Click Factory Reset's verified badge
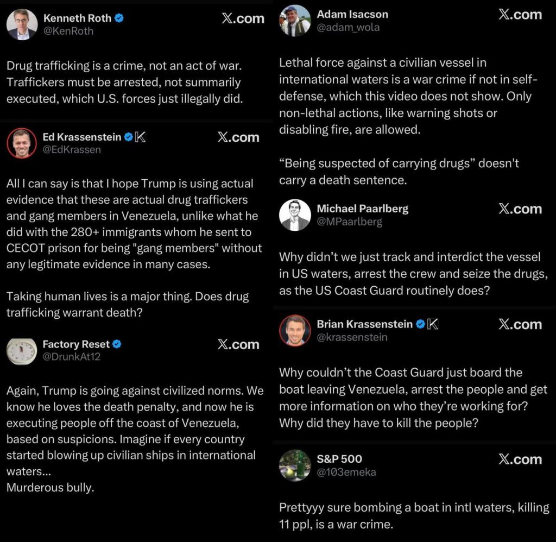The image size is (556, 542). click(117, 344)
